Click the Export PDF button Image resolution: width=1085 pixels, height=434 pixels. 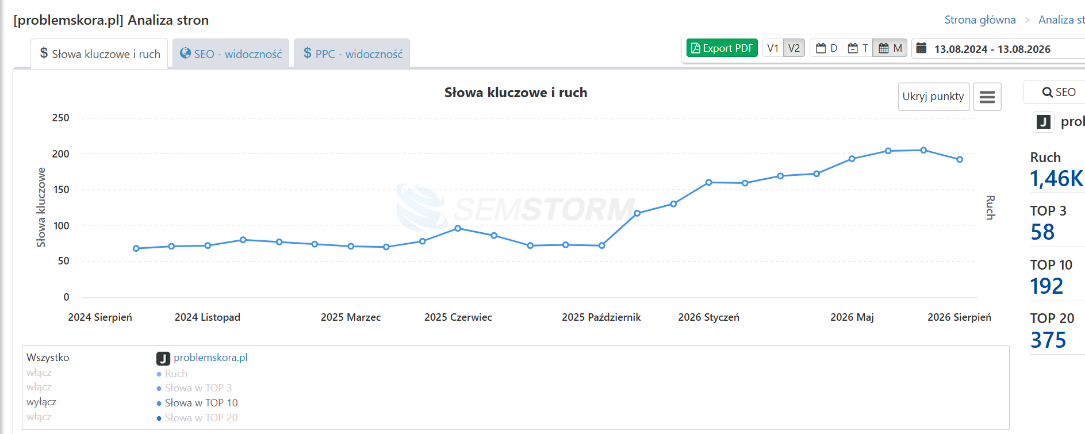click(x=722, y=48)
